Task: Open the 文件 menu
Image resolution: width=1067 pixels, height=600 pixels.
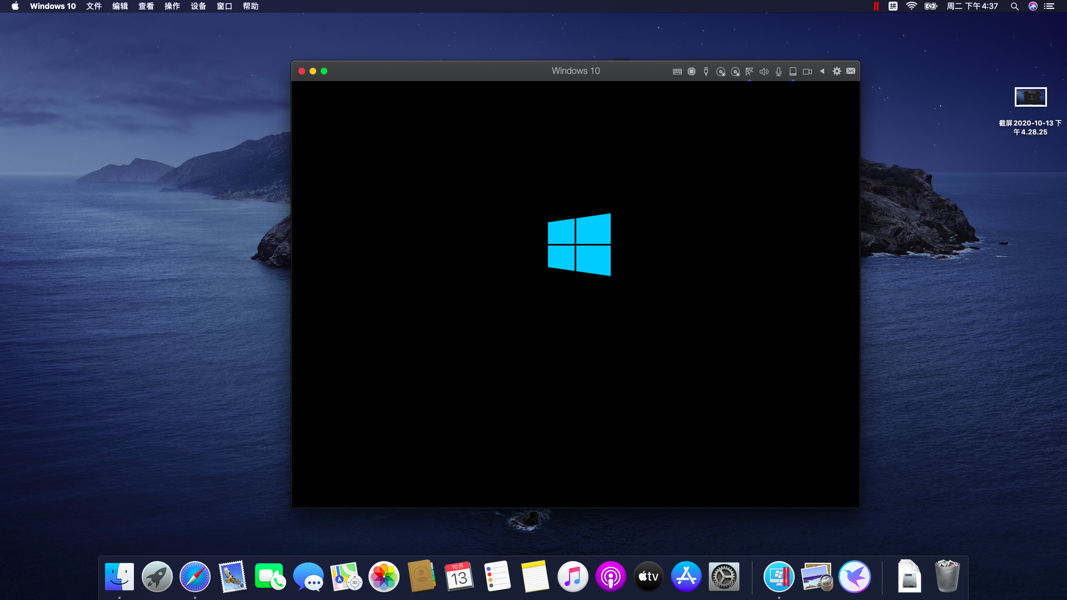Action: (x=94, y=6)
